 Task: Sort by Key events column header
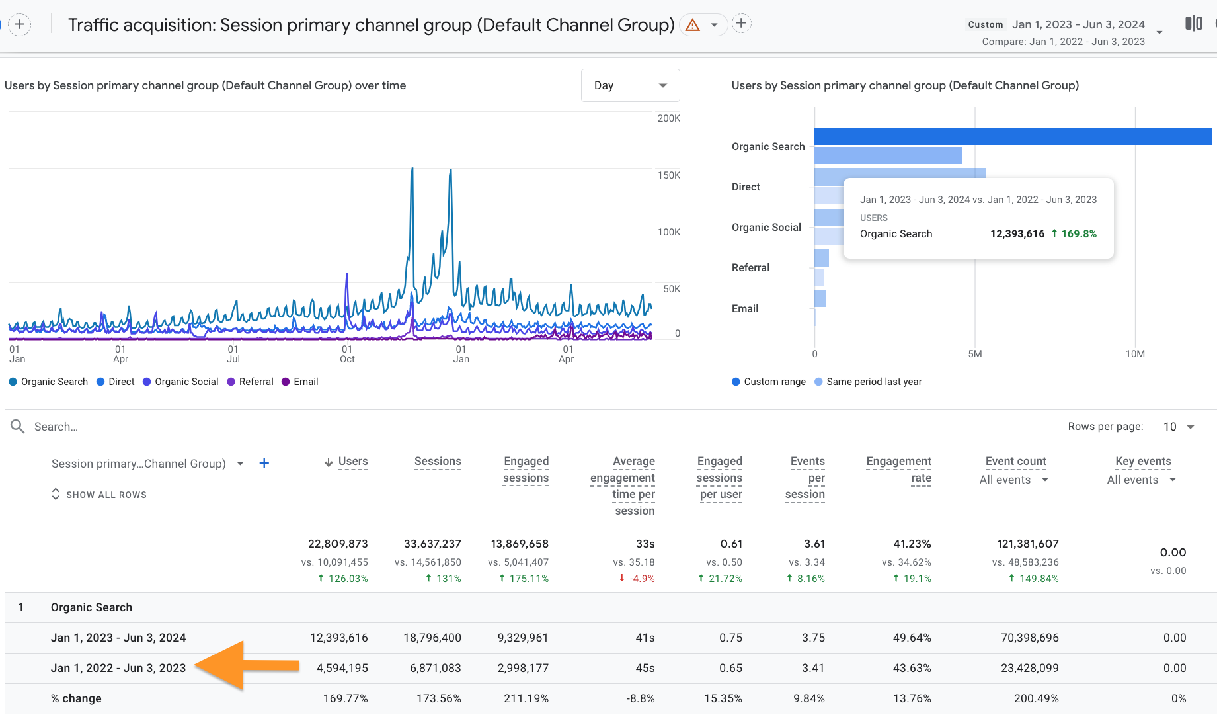(1144, 462)
